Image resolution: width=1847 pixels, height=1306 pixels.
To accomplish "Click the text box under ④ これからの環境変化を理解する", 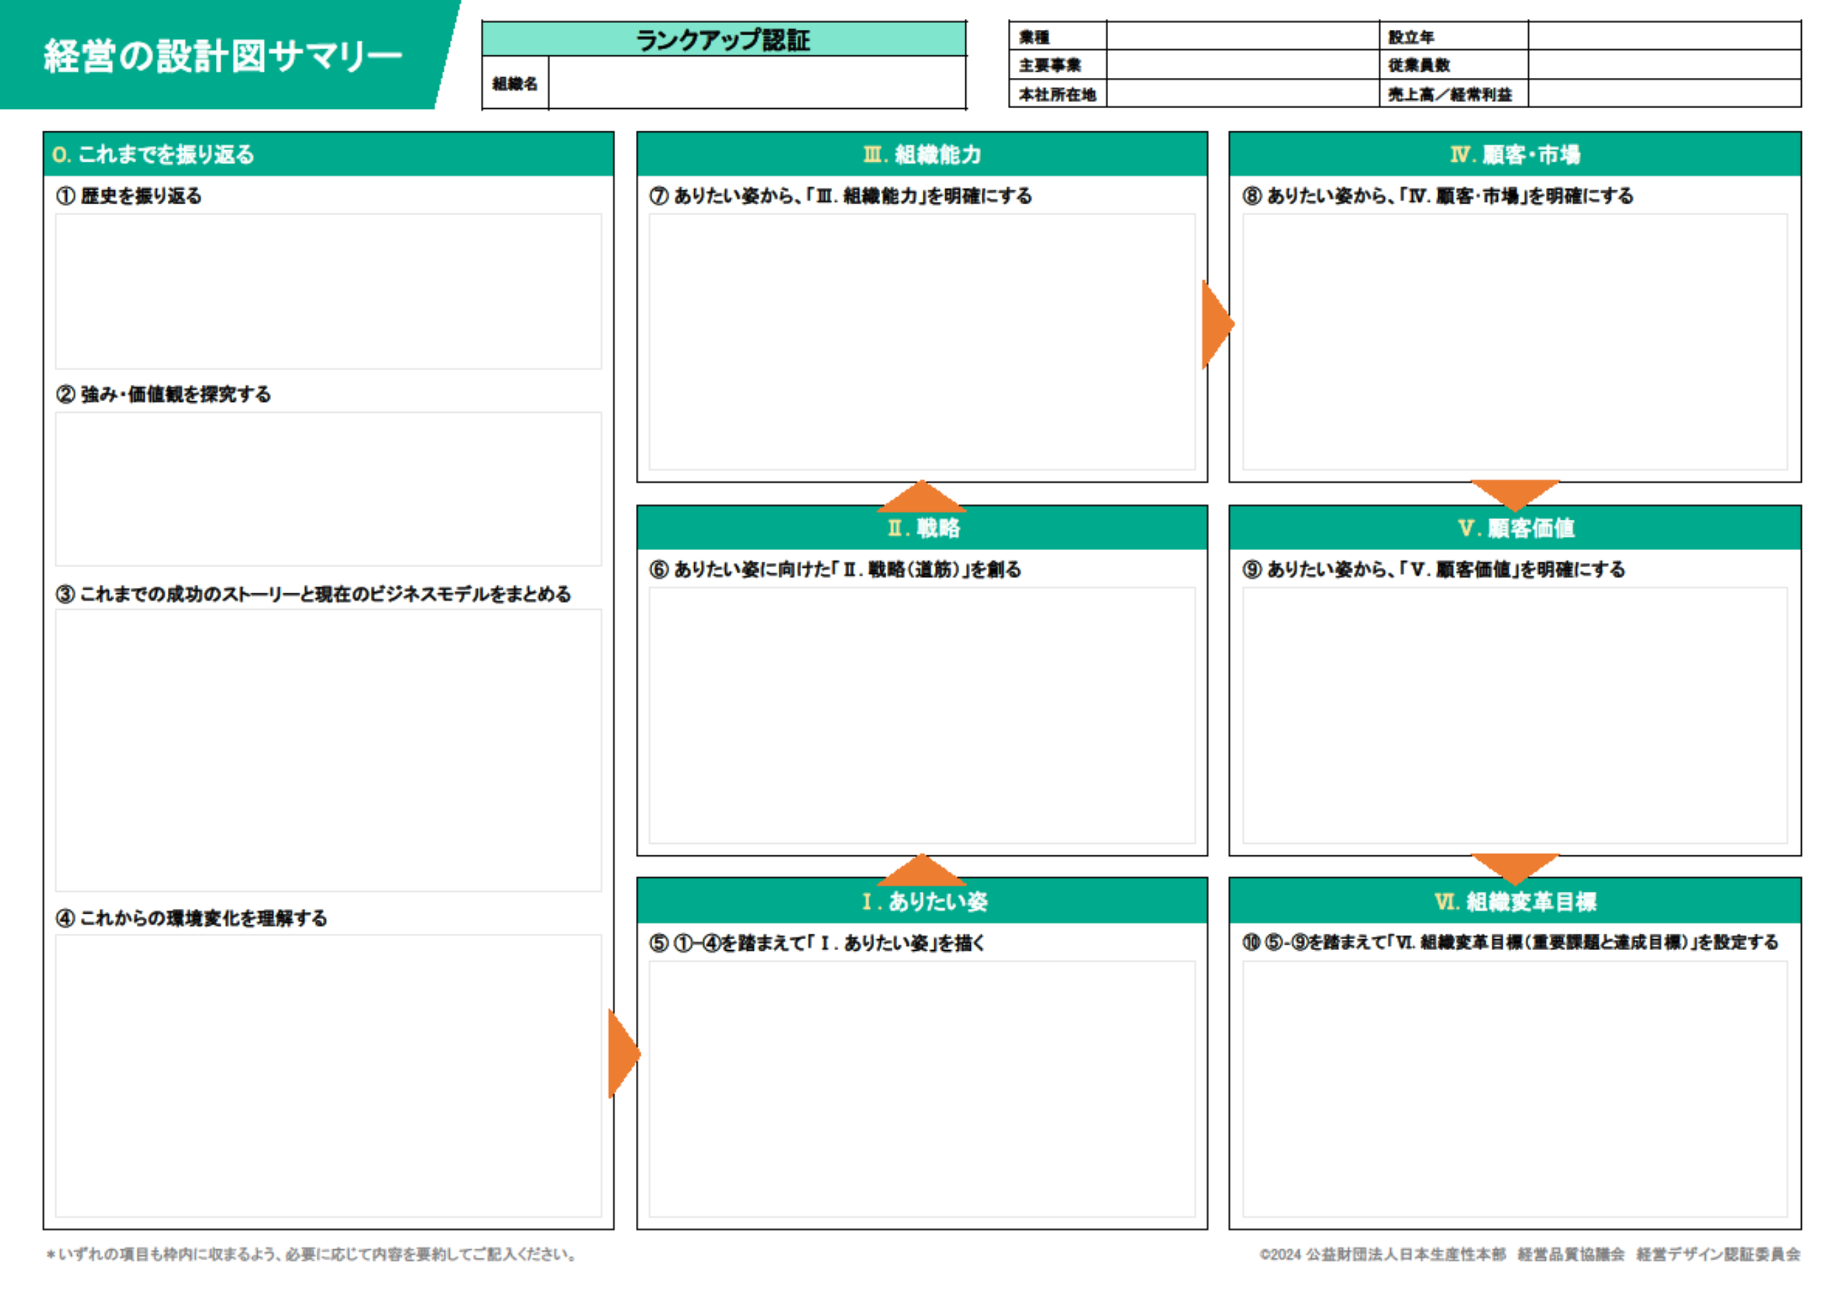I will point(328,1076).
